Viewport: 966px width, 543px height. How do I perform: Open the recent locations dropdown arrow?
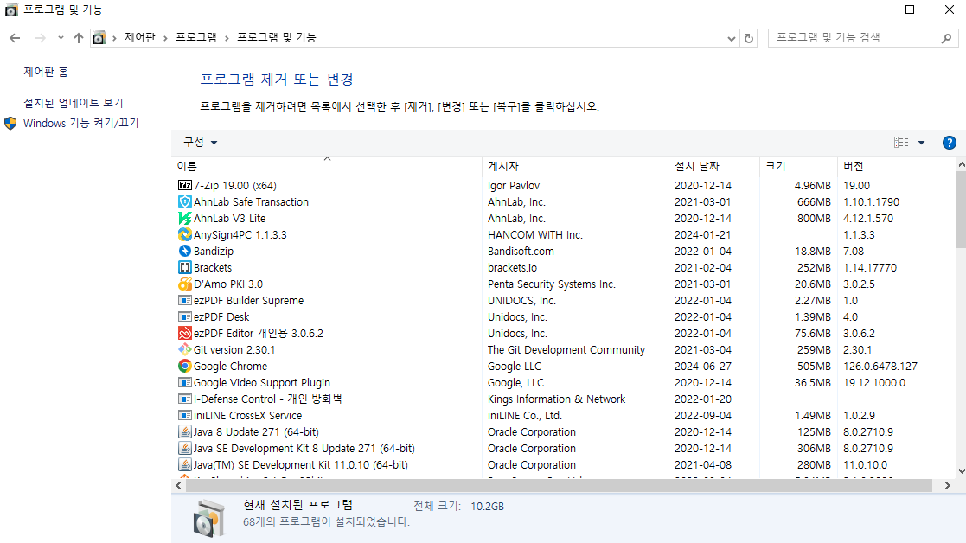61,37
